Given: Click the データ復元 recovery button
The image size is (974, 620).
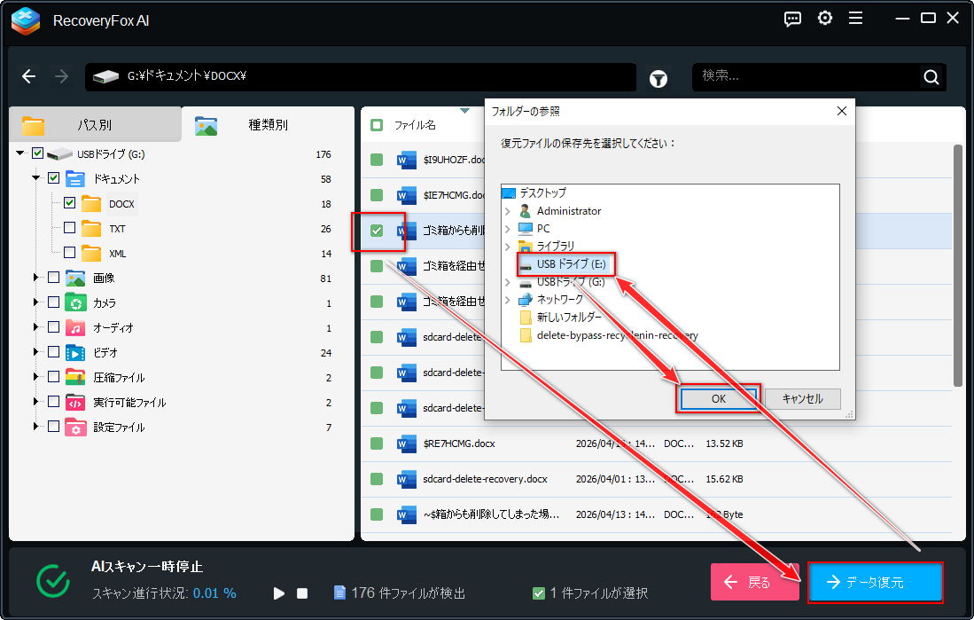Looking at the screenshot, I should click(876, 583).
